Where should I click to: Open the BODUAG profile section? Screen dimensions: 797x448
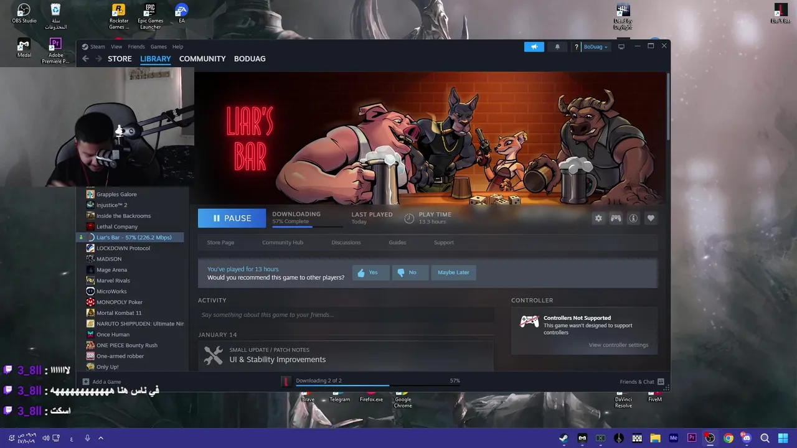coord(250,58)
